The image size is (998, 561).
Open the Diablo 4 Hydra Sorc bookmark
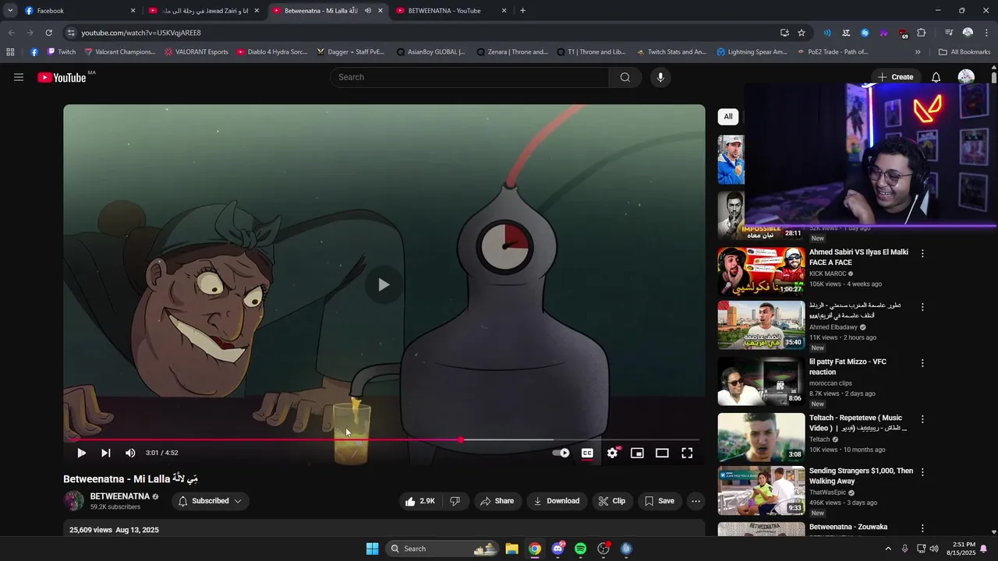(271, 52)
